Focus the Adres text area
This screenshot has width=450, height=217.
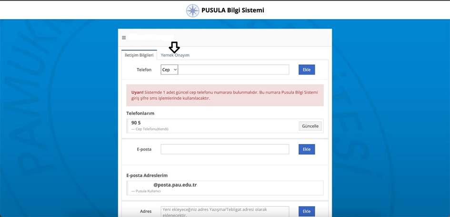[225, 211]
